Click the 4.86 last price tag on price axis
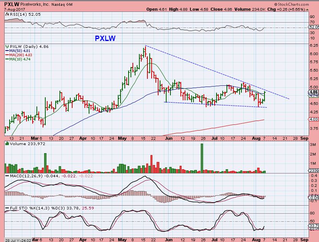 pyautogui.click(x=314, y=92)
